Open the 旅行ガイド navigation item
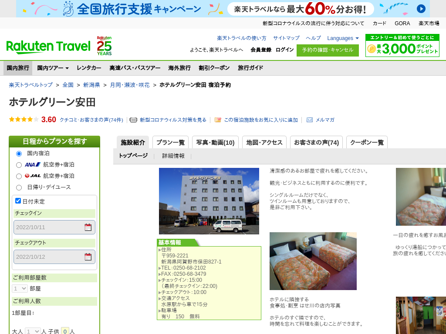 tap(250, 68)
